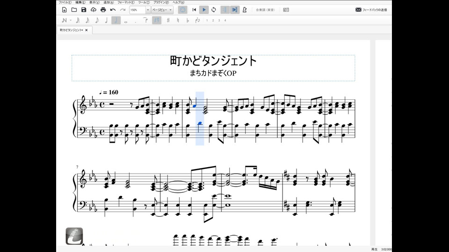Screen dimensions: 449x252
Task: Undo the last action
Action: point(113,10)
